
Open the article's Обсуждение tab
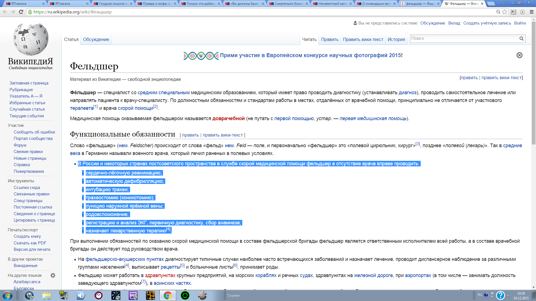point(96,39)
